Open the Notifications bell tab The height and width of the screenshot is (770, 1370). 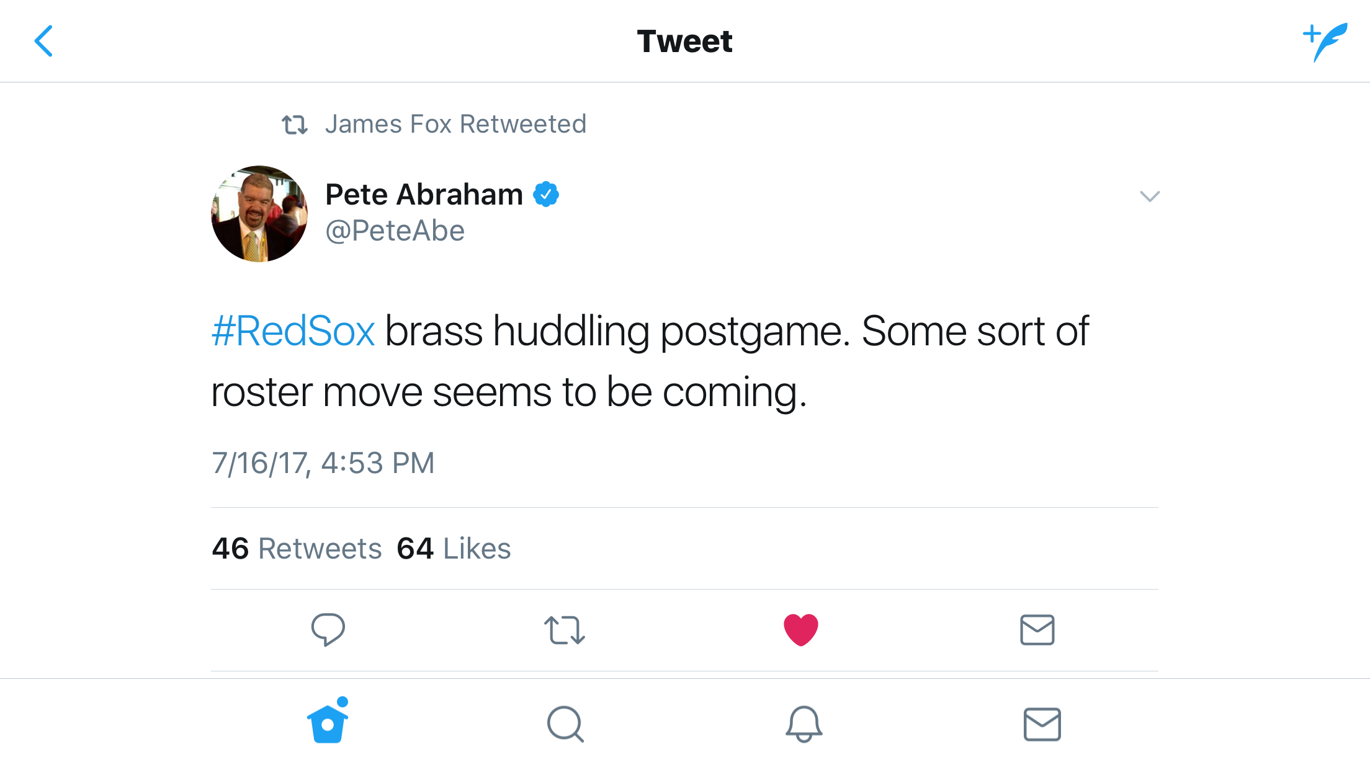click(x=804, y=724)
